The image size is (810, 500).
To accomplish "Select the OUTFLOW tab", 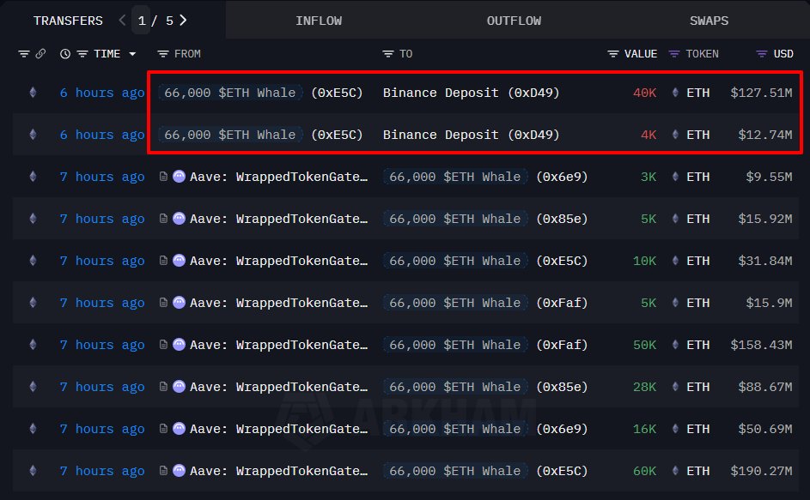I will 513,20.
